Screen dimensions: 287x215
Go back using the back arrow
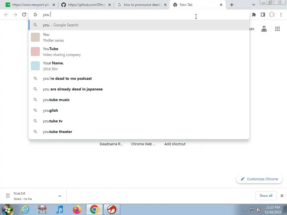pos(6,15)
